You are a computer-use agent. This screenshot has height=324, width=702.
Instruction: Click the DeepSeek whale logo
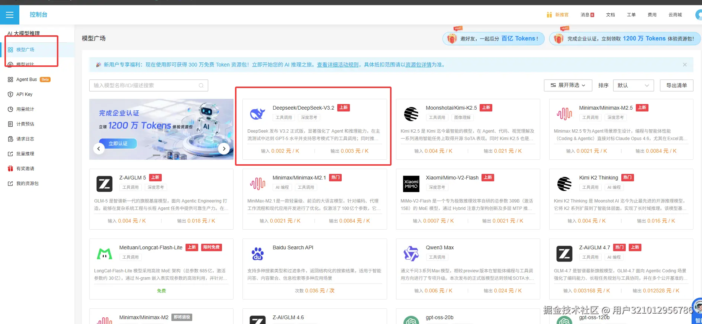[257, 114]
